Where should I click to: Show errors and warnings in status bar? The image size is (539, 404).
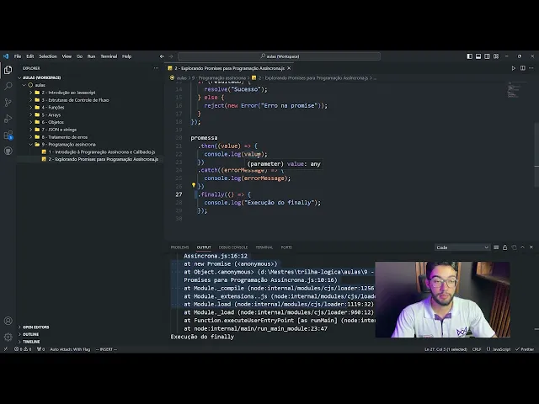click(23, 349)
